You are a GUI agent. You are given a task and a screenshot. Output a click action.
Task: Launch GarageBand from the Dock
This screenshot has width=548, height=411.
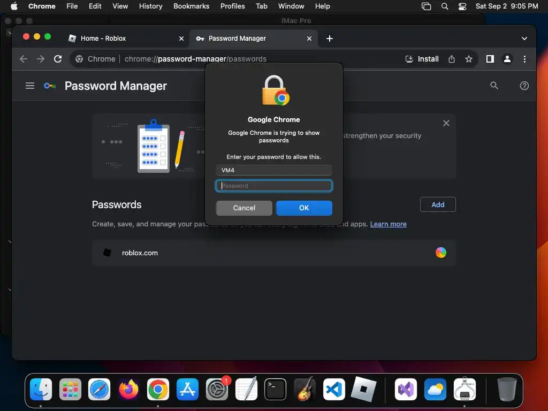pyautogui.click(x=305, y=390)
